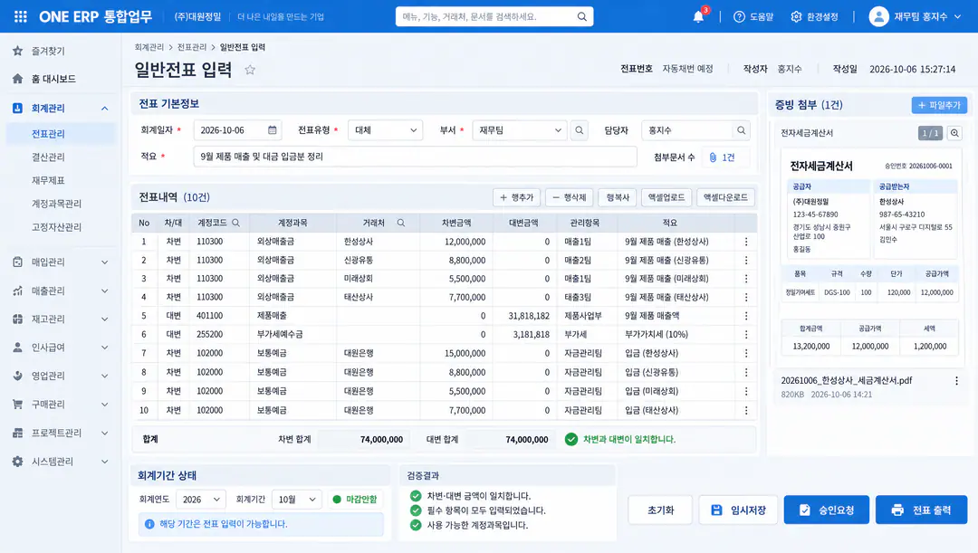Click 초기화 button
978x553 pixels.
(660, 510)
